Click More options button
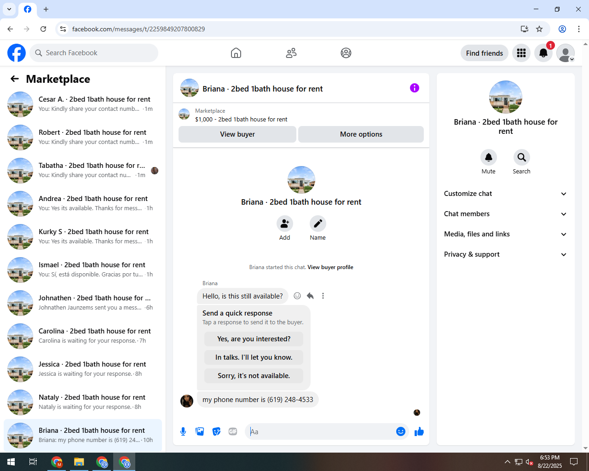The image size is (589, 471). [361, 134]
